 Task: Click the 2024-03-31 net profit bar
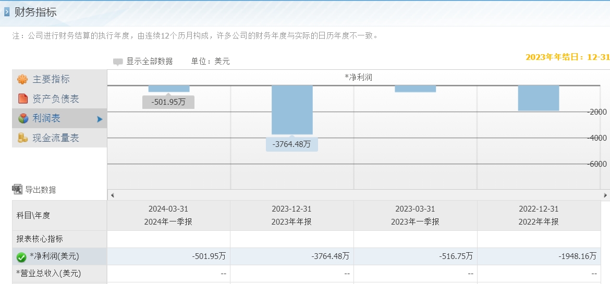tap(169, 89)
